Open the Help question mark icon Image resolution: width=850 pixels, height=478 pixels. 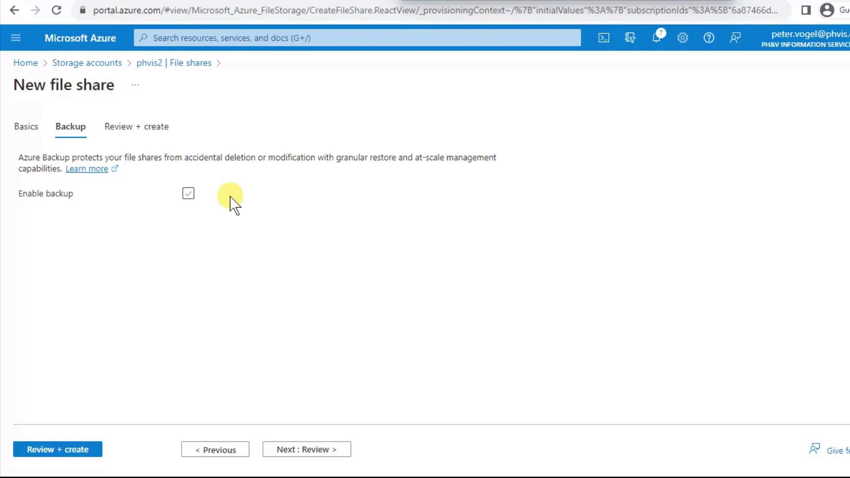click(x=709, y=38)
